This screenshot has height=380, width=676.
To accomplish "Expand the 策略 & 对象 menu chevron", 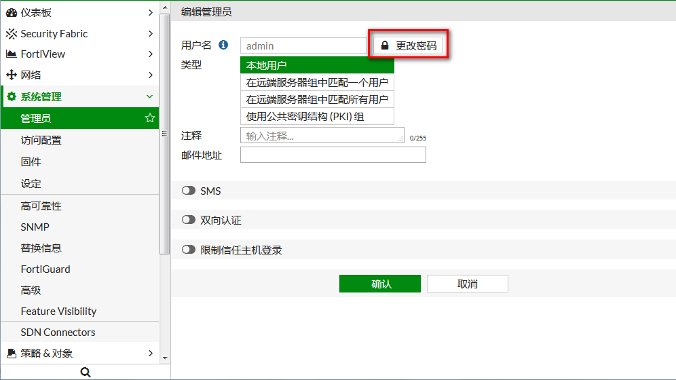I will tap(150, 354).
